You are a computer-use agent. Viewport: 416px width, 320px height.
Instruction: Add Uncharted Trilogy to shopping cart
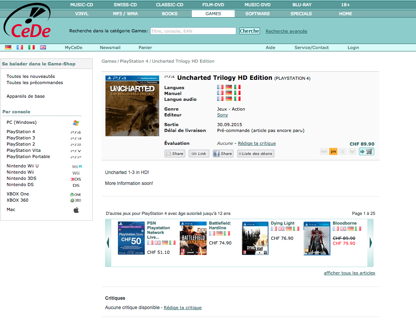click(x=366, y=152)
